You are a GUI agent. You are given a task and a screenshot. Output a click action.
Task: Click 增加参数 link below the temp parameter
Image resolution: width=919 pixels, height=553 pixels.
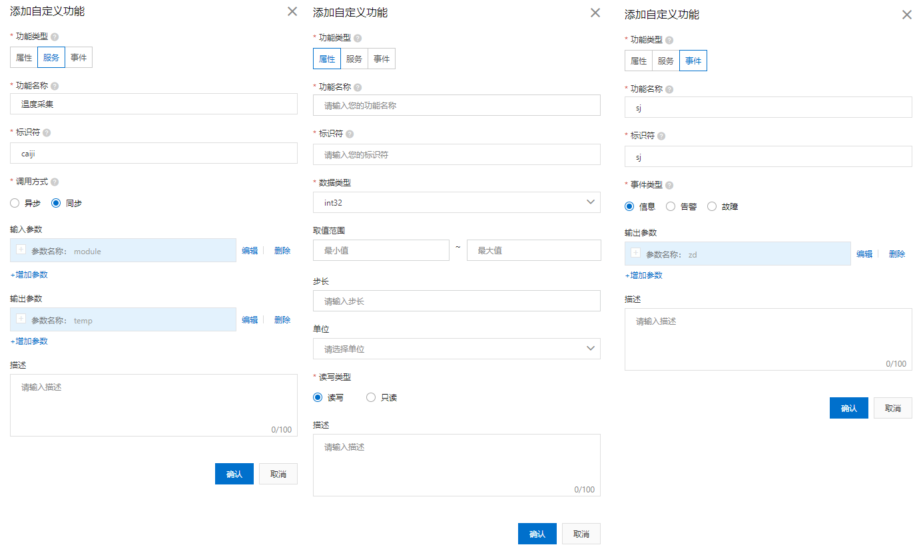click(29, 341)
